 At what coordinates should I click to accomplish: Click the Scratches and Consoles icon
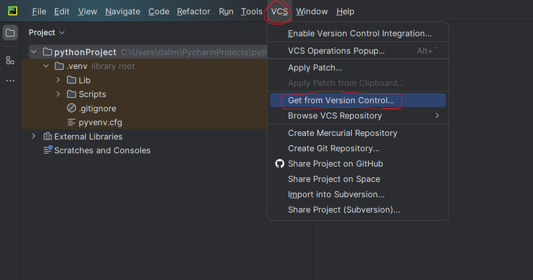point(48,150)
